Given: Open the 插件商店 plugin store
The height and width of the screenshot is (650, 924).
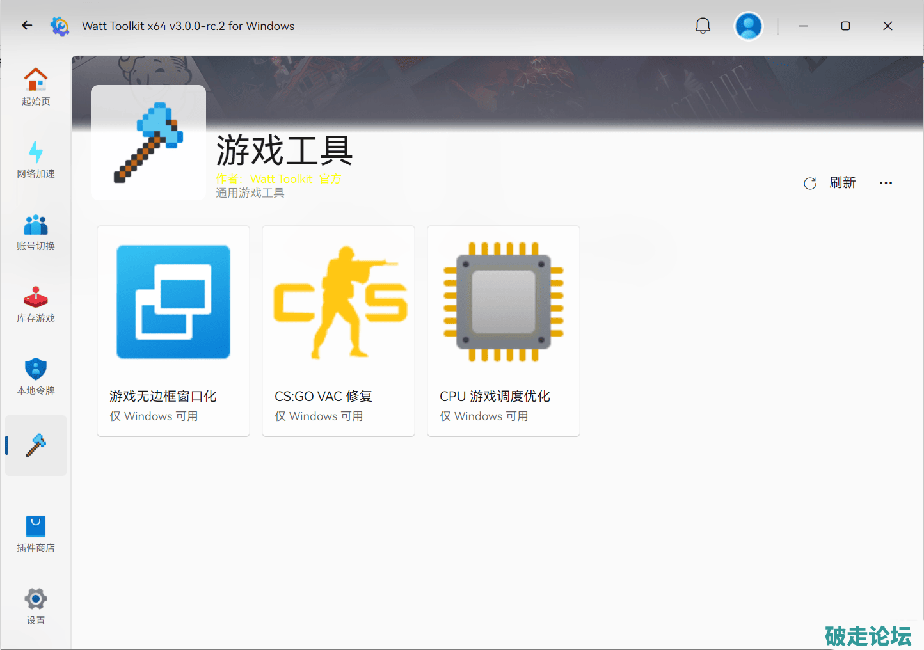Looking at the screenshot, I should (36, 534).
